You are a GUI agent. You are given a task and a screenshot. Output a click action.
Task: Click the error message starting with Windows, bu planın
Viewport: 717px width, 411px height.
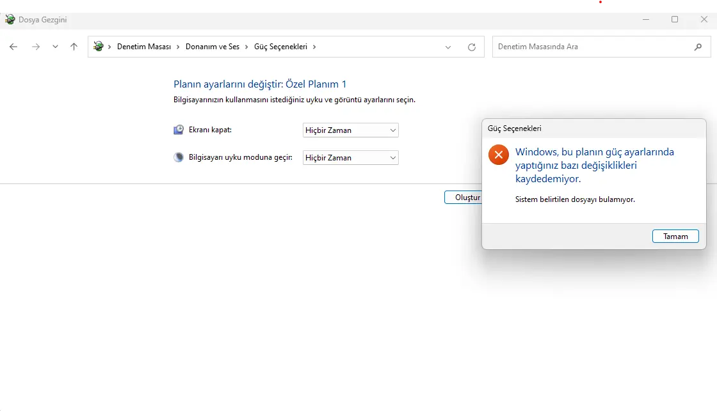pyautogui.click(x=595, y=165)
